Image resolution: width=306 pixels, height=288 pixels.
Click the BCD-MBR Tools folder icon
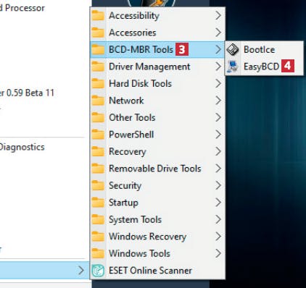98,49
